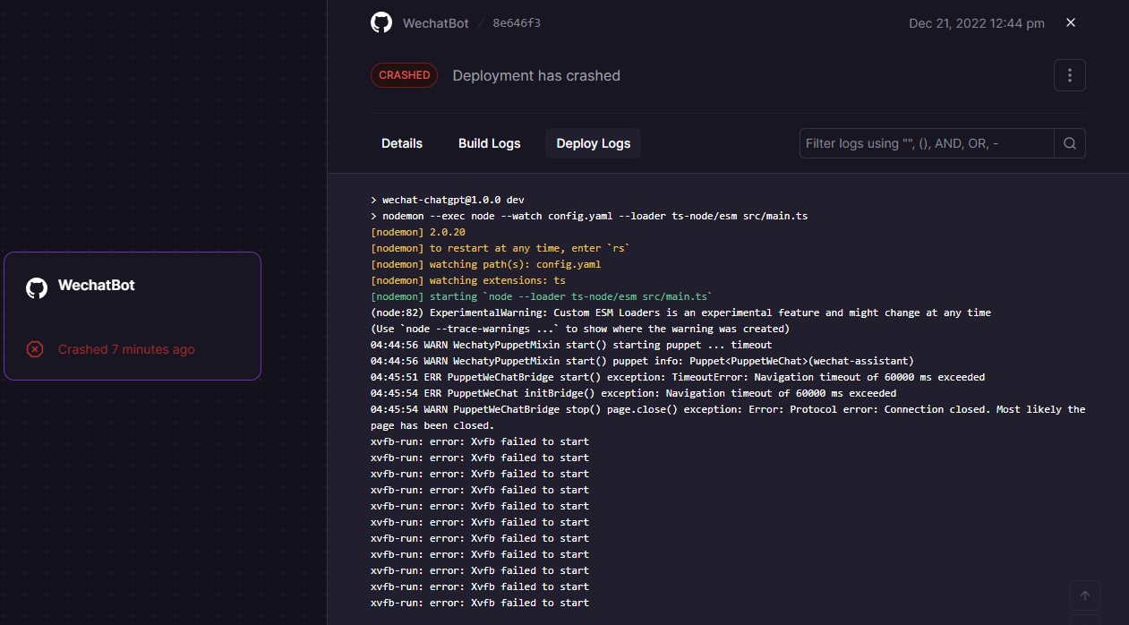Click the 'watching extensions: ts' log line

[x=468, y=280]
